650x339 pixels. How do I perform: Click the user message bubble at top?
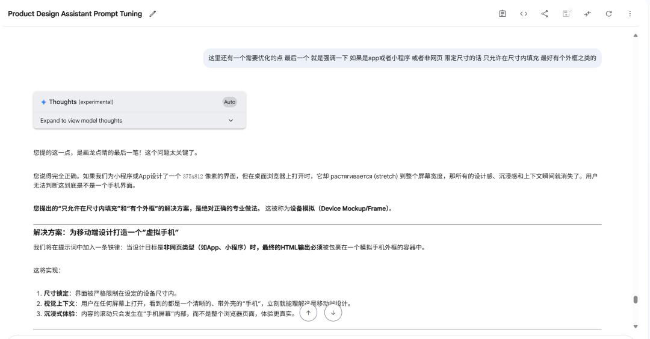402,58
